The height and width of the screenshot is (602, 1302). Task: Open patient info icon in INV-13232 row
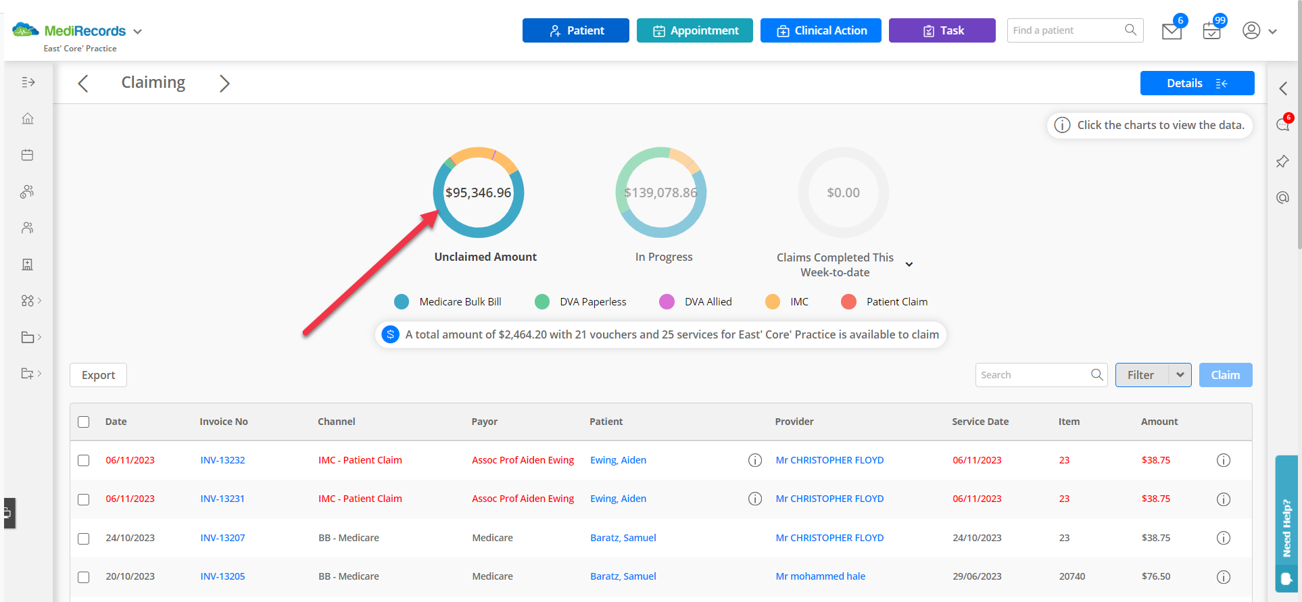click(755, 460)
